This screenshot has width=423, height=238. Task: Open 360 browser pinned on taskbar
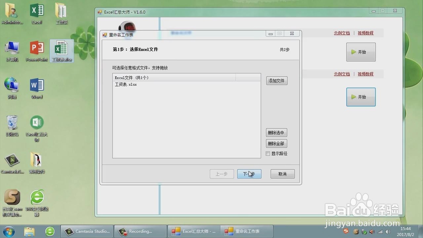coord(49,231)
